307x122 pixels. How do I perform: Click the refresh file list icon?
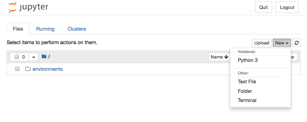pos(296,43)
